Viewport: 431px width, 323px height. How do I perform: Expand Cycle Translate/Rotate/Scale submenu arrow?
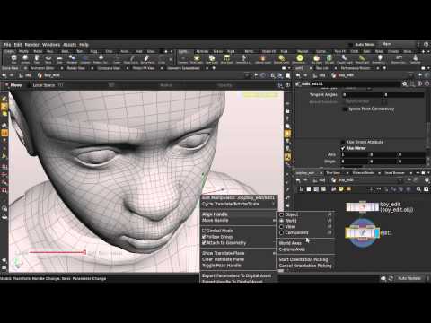[x=273, y=204]
